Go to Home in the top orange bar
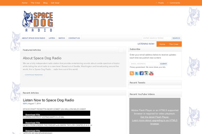 click(25, 3)
